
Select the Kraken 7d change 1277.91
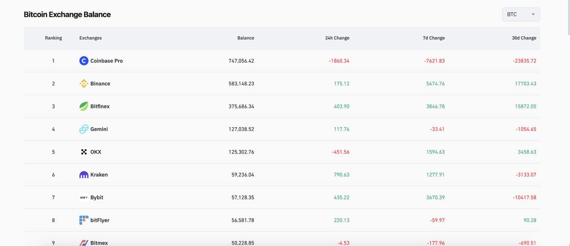[436, 174]
